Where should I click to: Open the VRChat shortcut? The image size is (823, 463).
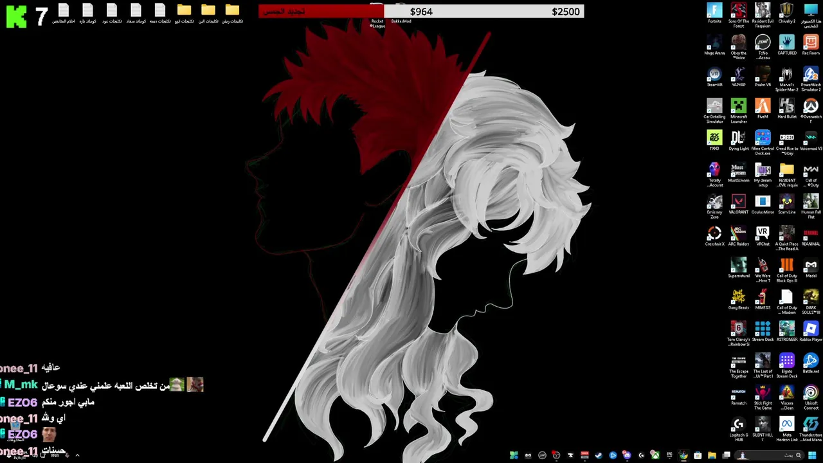pyautogui.click(x=763, y=236)
